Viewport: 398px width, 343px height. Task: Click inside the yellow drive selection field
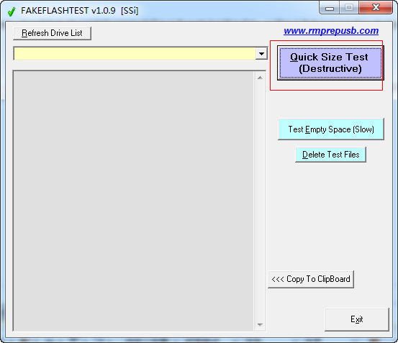pyautogui.click(x=135, y=53)
